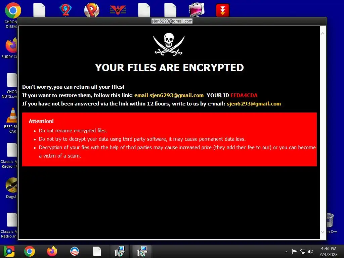Open the Peggle P desktop icon
Image resolution: width=344 pixels, height=258 pixels.
point(92,10)
